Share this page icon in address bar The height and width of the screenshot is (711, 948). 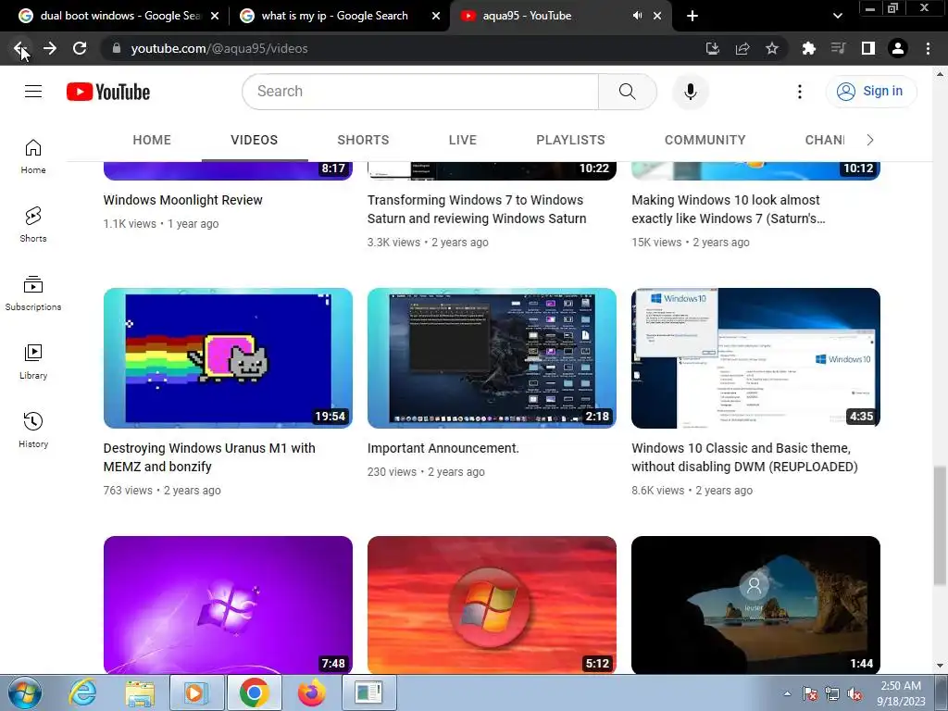coord(742,48)
